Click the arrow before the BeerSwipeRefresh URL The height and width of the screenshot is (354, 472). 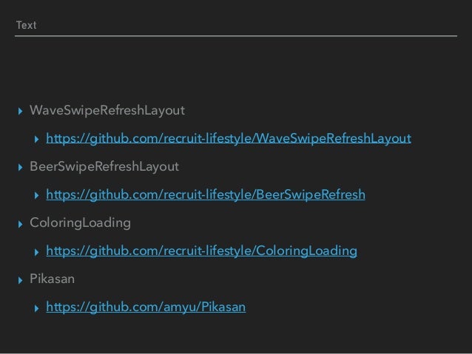point(36,196)
